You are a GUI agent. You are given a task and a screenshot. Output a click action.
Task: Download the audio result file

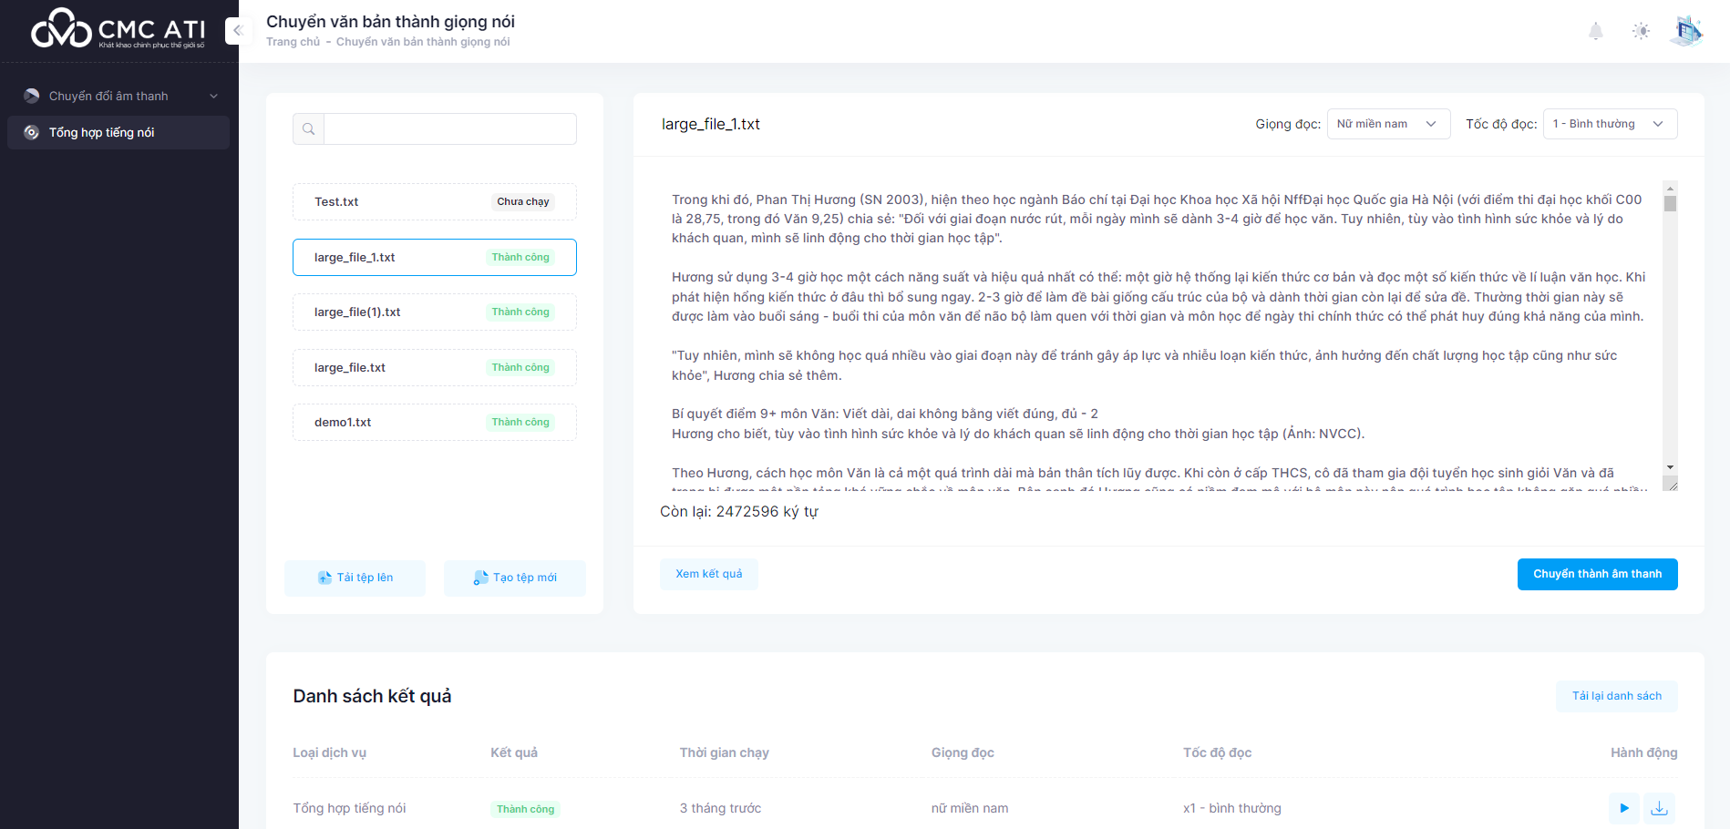pos(1659,808)
